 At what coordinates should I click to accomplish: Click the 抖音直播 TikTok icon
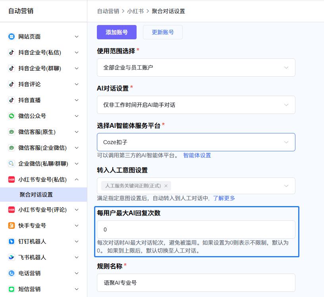(x=12, y=100)
